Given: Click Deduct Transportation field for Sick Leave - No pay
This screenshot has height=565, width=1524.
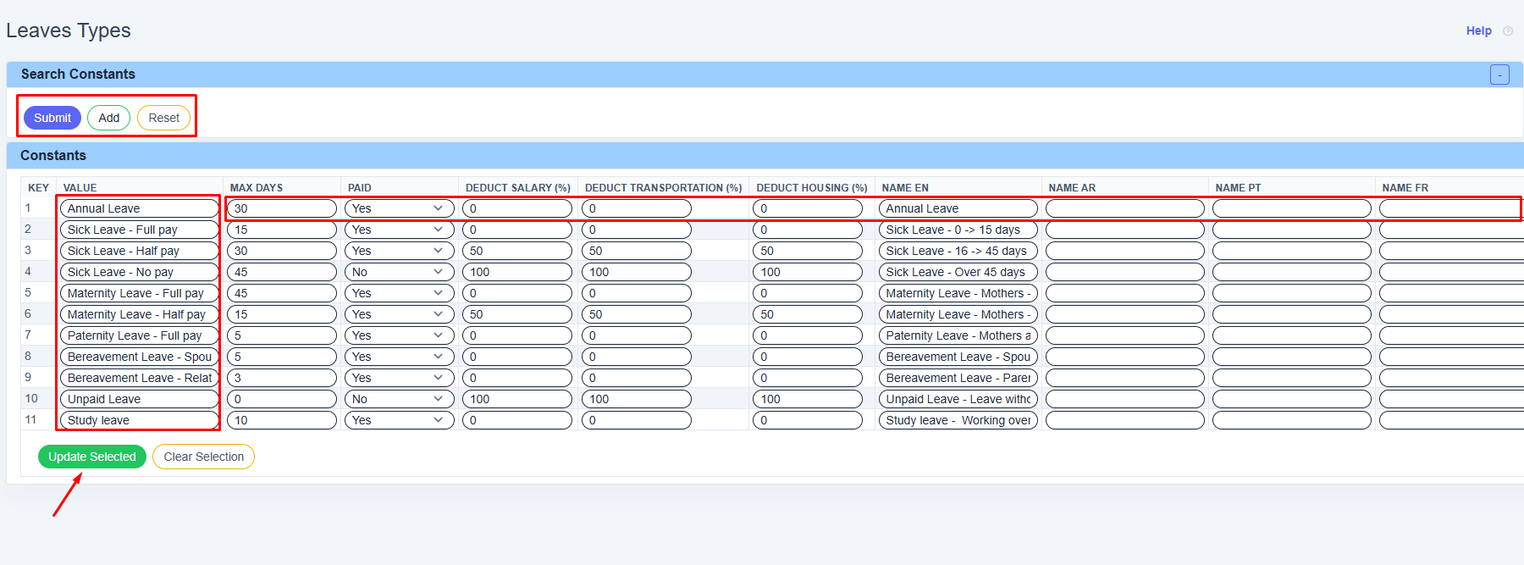Looking at the screenshot, I should (x=637, y=272).
